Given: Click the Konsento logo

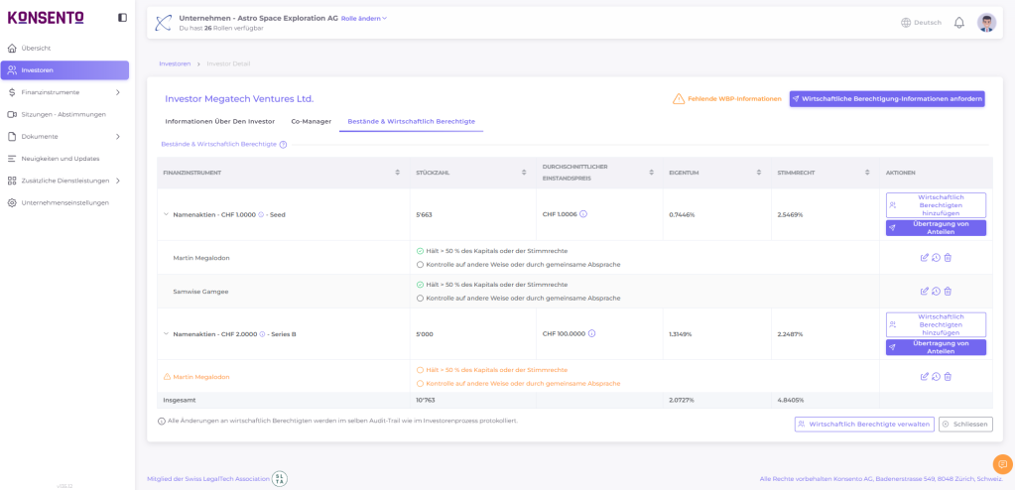Looking at the screenshot, I should pyautogui.click(x=46, y=18).
